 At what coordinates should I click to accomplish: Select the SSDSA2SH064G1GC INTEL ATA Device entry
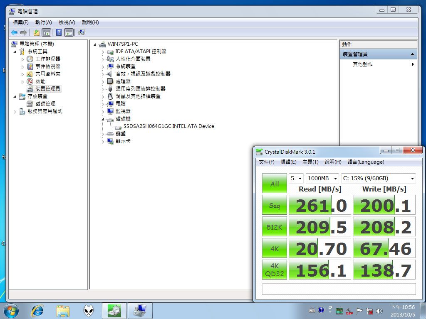169,126
